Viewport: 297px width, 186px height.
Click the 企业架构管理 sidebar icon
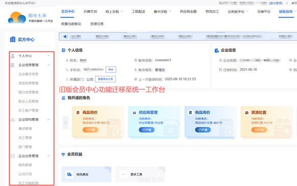(x=13, y=119)
